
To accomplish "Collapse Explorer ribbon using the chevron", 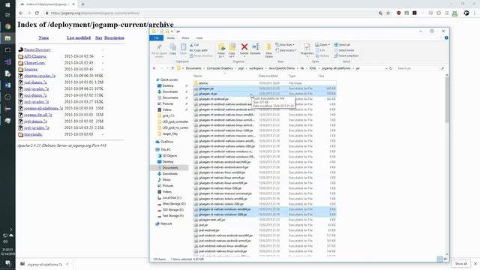I will [x=441, y=38].
